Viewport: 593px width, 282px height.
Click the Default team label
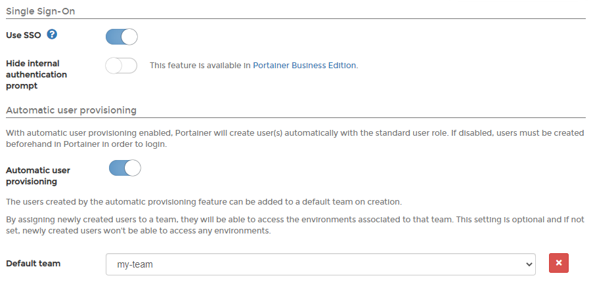pyautogui.click(x=33, y=264)
